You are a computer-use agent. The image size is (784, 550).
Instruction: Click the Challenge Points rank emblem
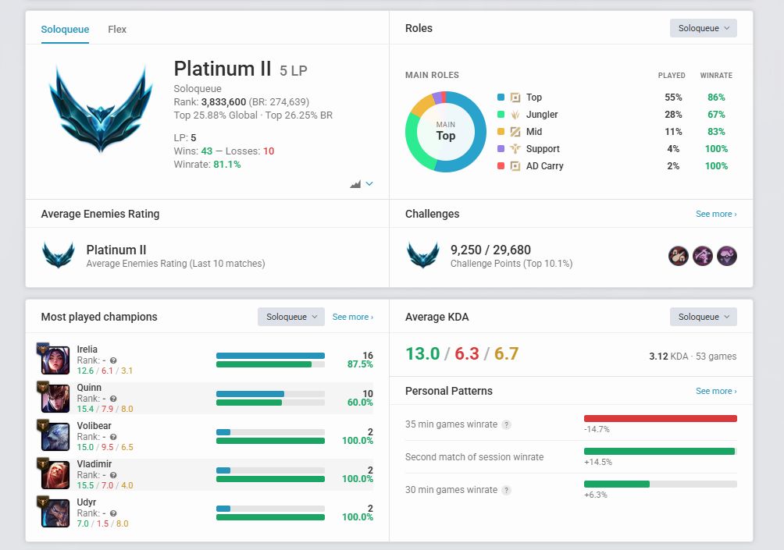click(423, 255)
